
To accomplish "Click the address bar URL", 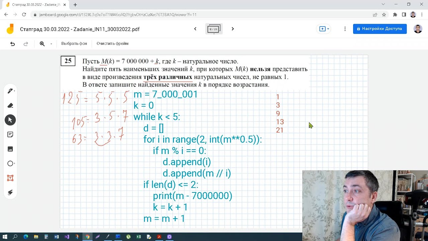I will pyautogui.click(x=118, y=15).
